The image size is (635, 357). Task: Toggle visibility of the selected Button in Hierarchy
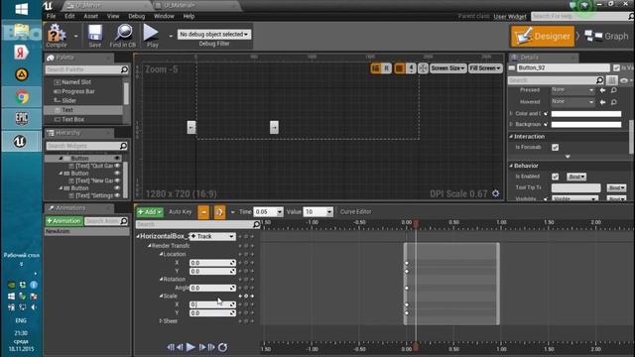[x=117, y=159]
